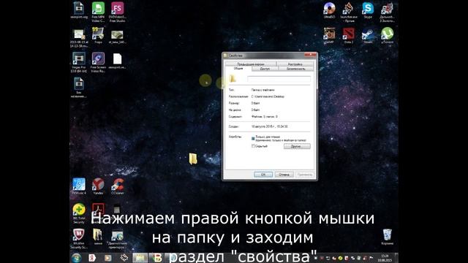
Task: Open the Adobe Acrobat desktop shortcut
Action: point(98,209)
